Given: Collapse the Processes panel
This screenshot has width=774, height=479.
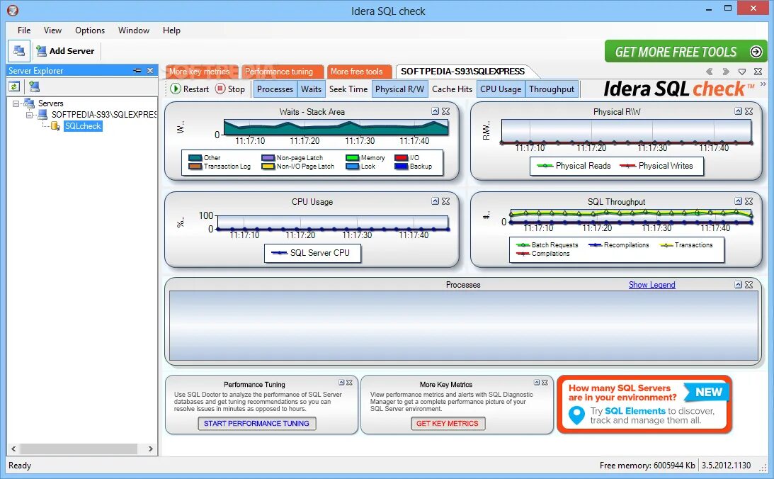Looking at the screenshot, I should coord(738,284).
